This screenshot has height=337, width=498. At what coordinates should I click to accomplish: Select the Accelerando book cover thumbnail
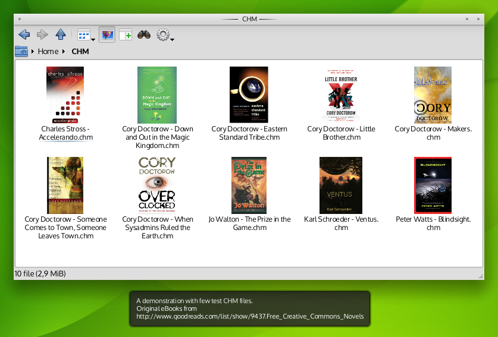(x=65, y=95)
